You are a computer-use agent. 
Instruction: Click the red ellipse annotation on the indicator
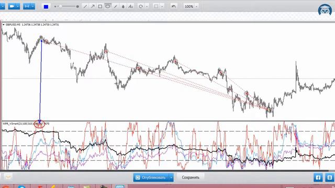tap(39, 124)
